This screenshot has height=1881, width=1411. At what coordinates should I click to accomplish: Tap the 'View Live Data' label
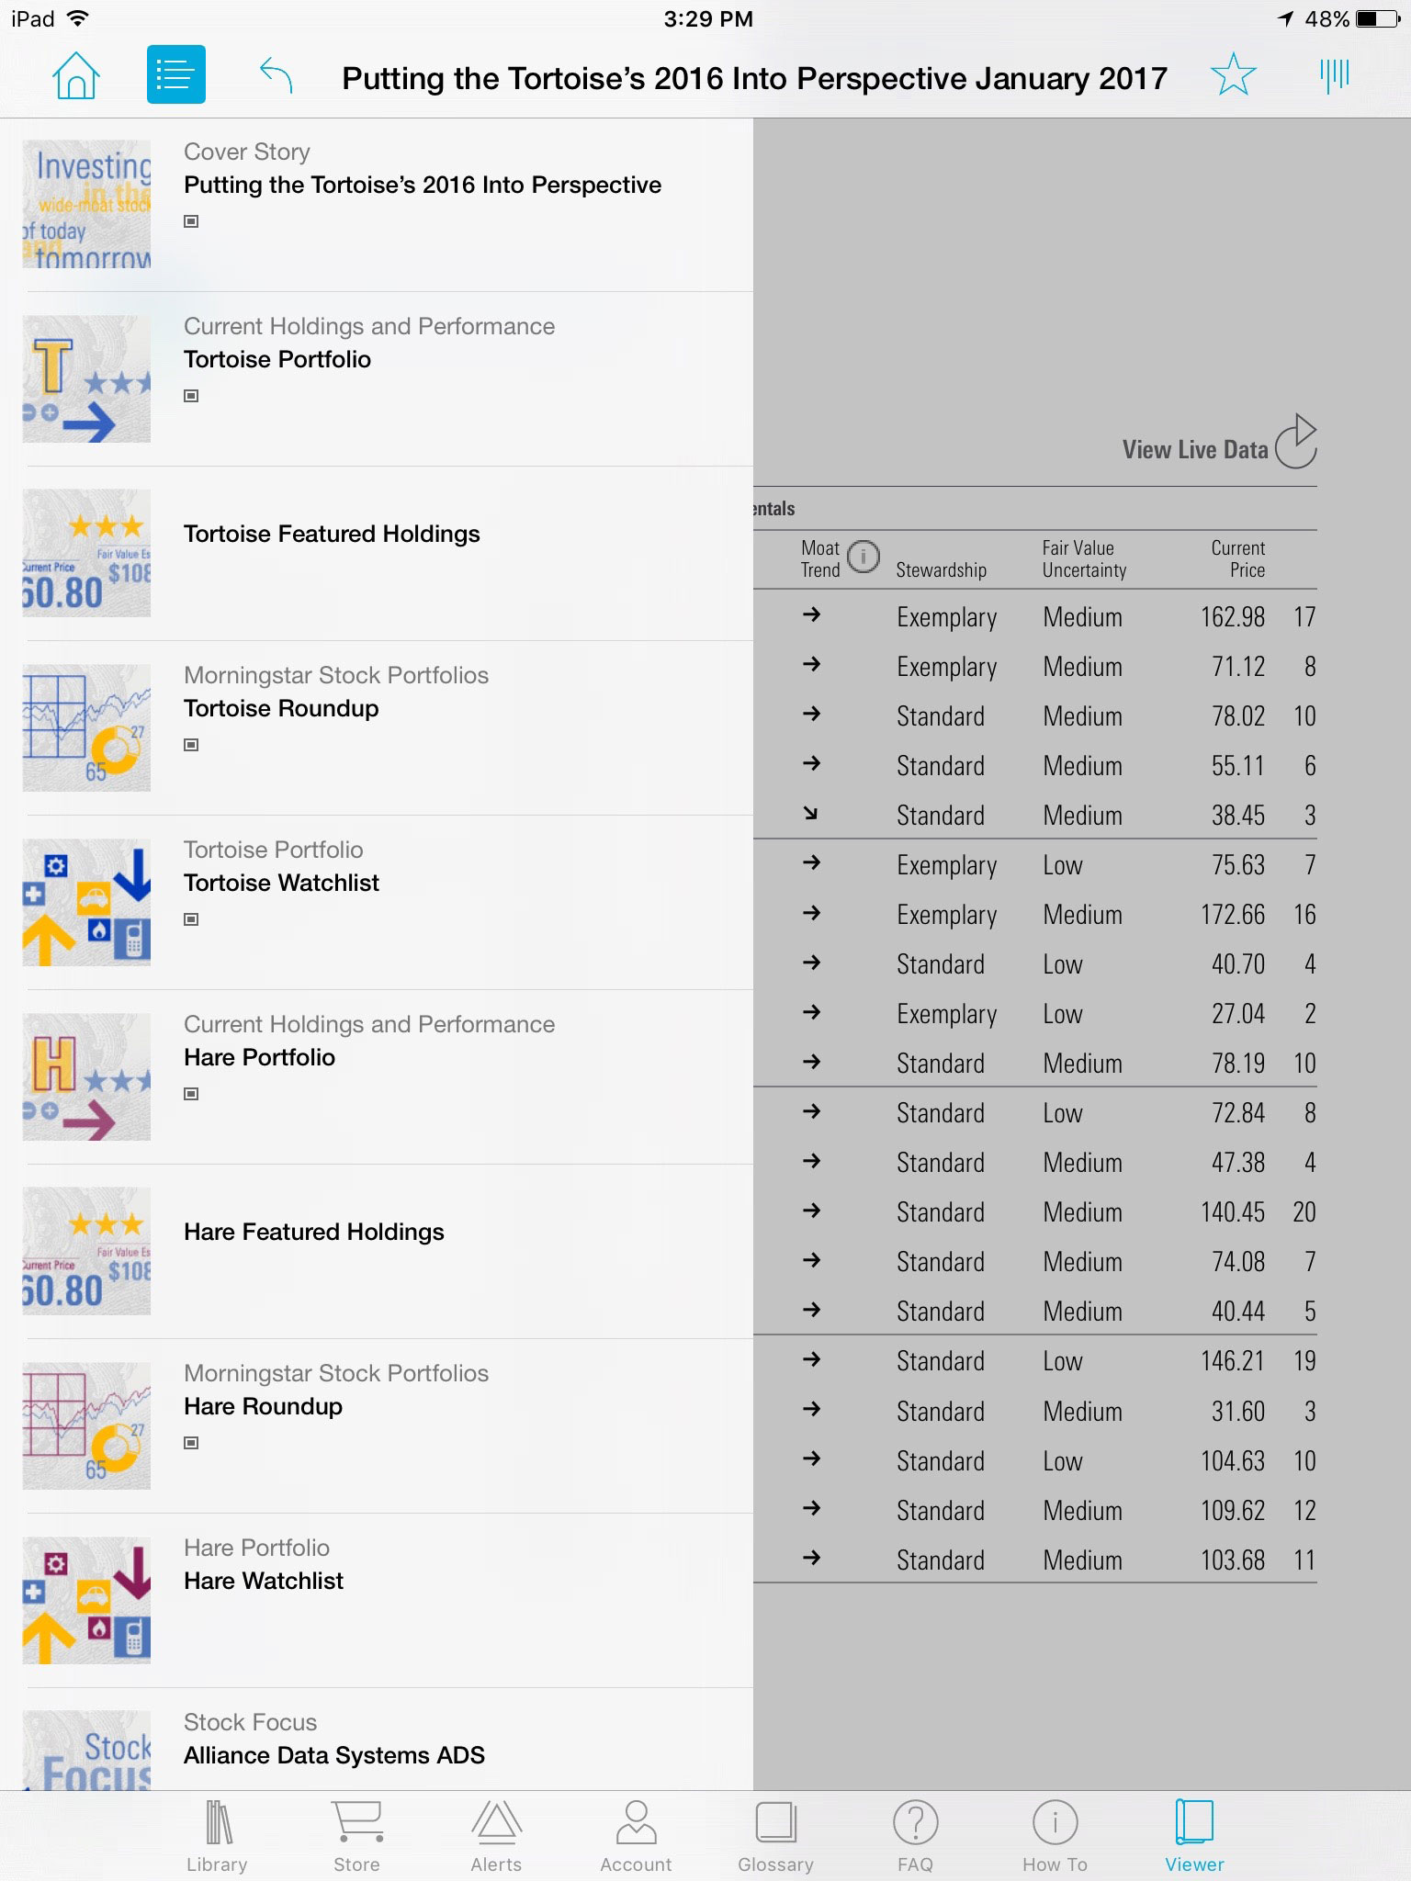coord(1194,450)
